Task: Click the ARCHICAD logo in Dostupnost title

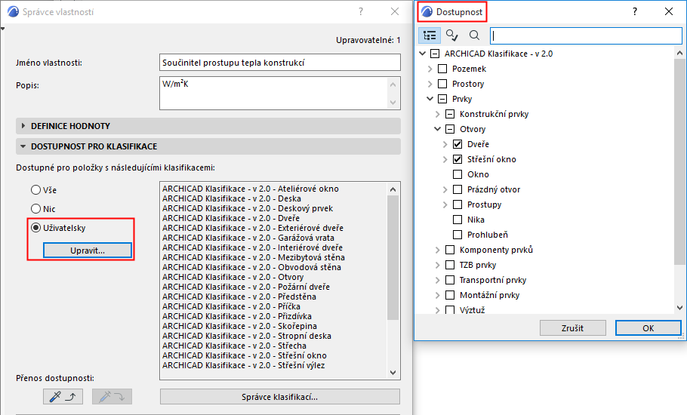Action: tap(427, 12)
